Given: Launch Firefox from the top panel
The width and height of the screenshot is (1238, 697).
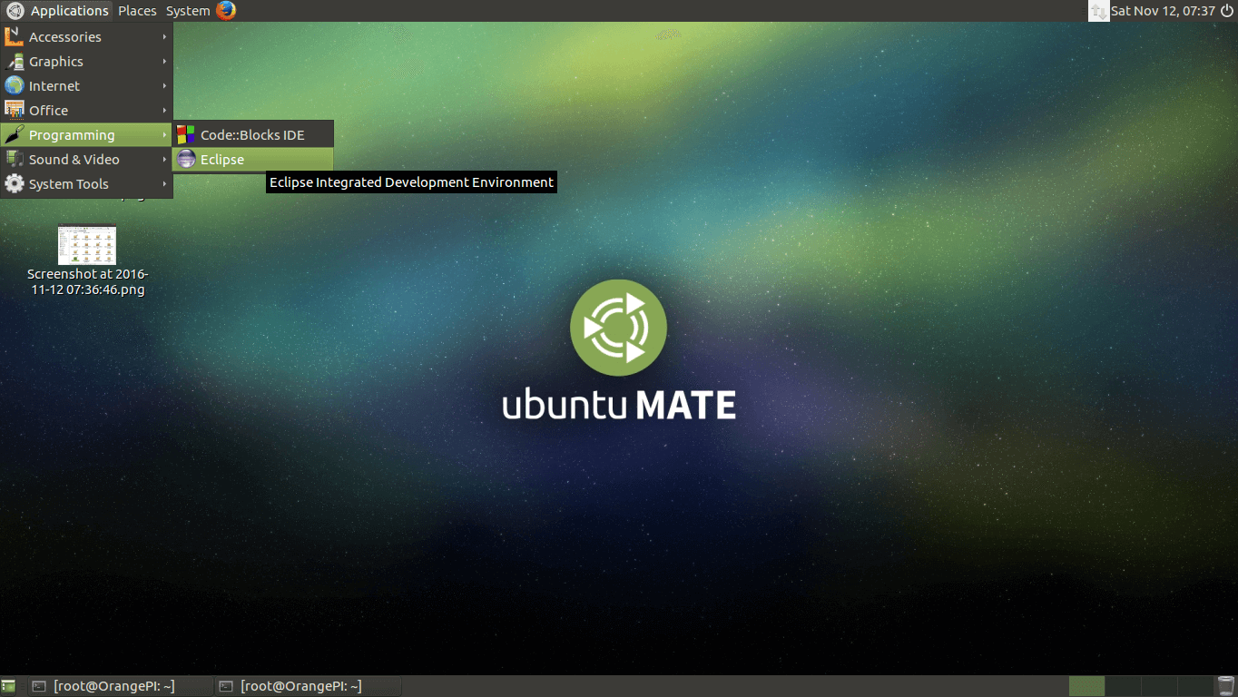Looking at the screenshot, I should coord(226,11).
